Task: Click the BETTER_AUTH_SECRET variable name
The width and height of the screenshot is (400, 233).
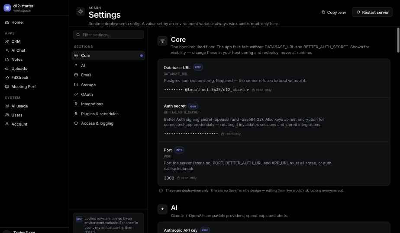Action: [182, 113]
